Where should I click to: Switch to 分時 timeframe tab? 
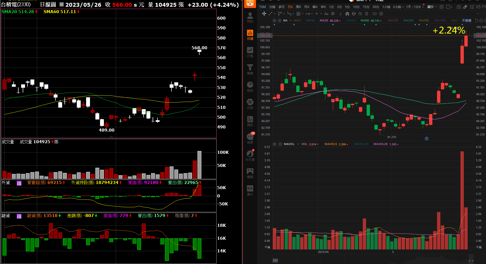tap(272, 7)
